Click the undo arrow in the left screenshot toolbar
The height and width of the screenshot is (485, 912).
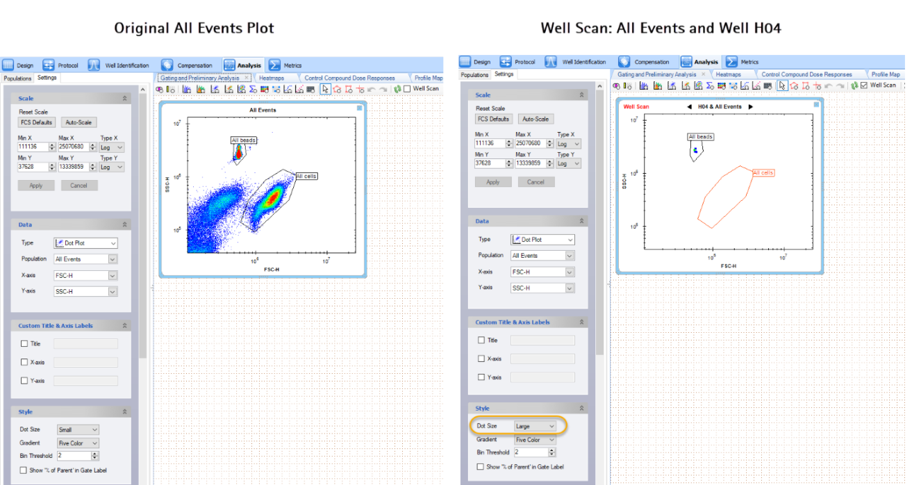(x=371, y=89)
